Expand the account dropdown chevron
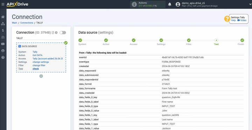252x130 pixels. (250, 5)
